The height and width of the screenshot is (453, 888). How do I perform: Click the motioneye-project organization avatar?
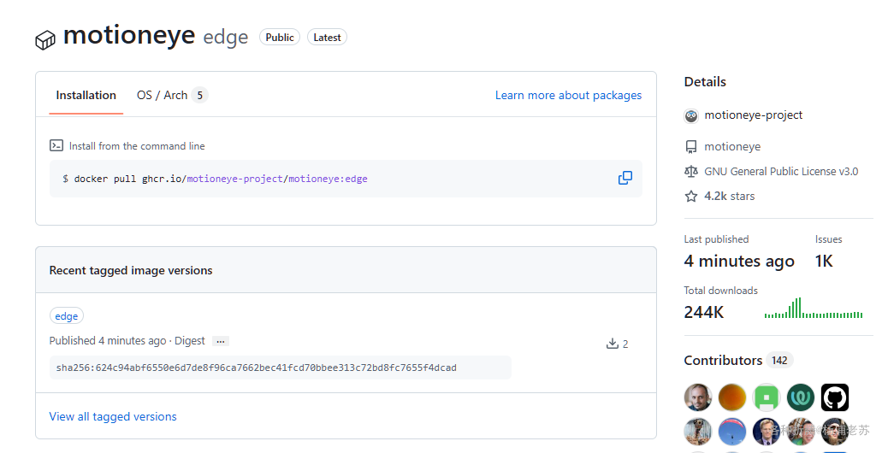[691, 116]
